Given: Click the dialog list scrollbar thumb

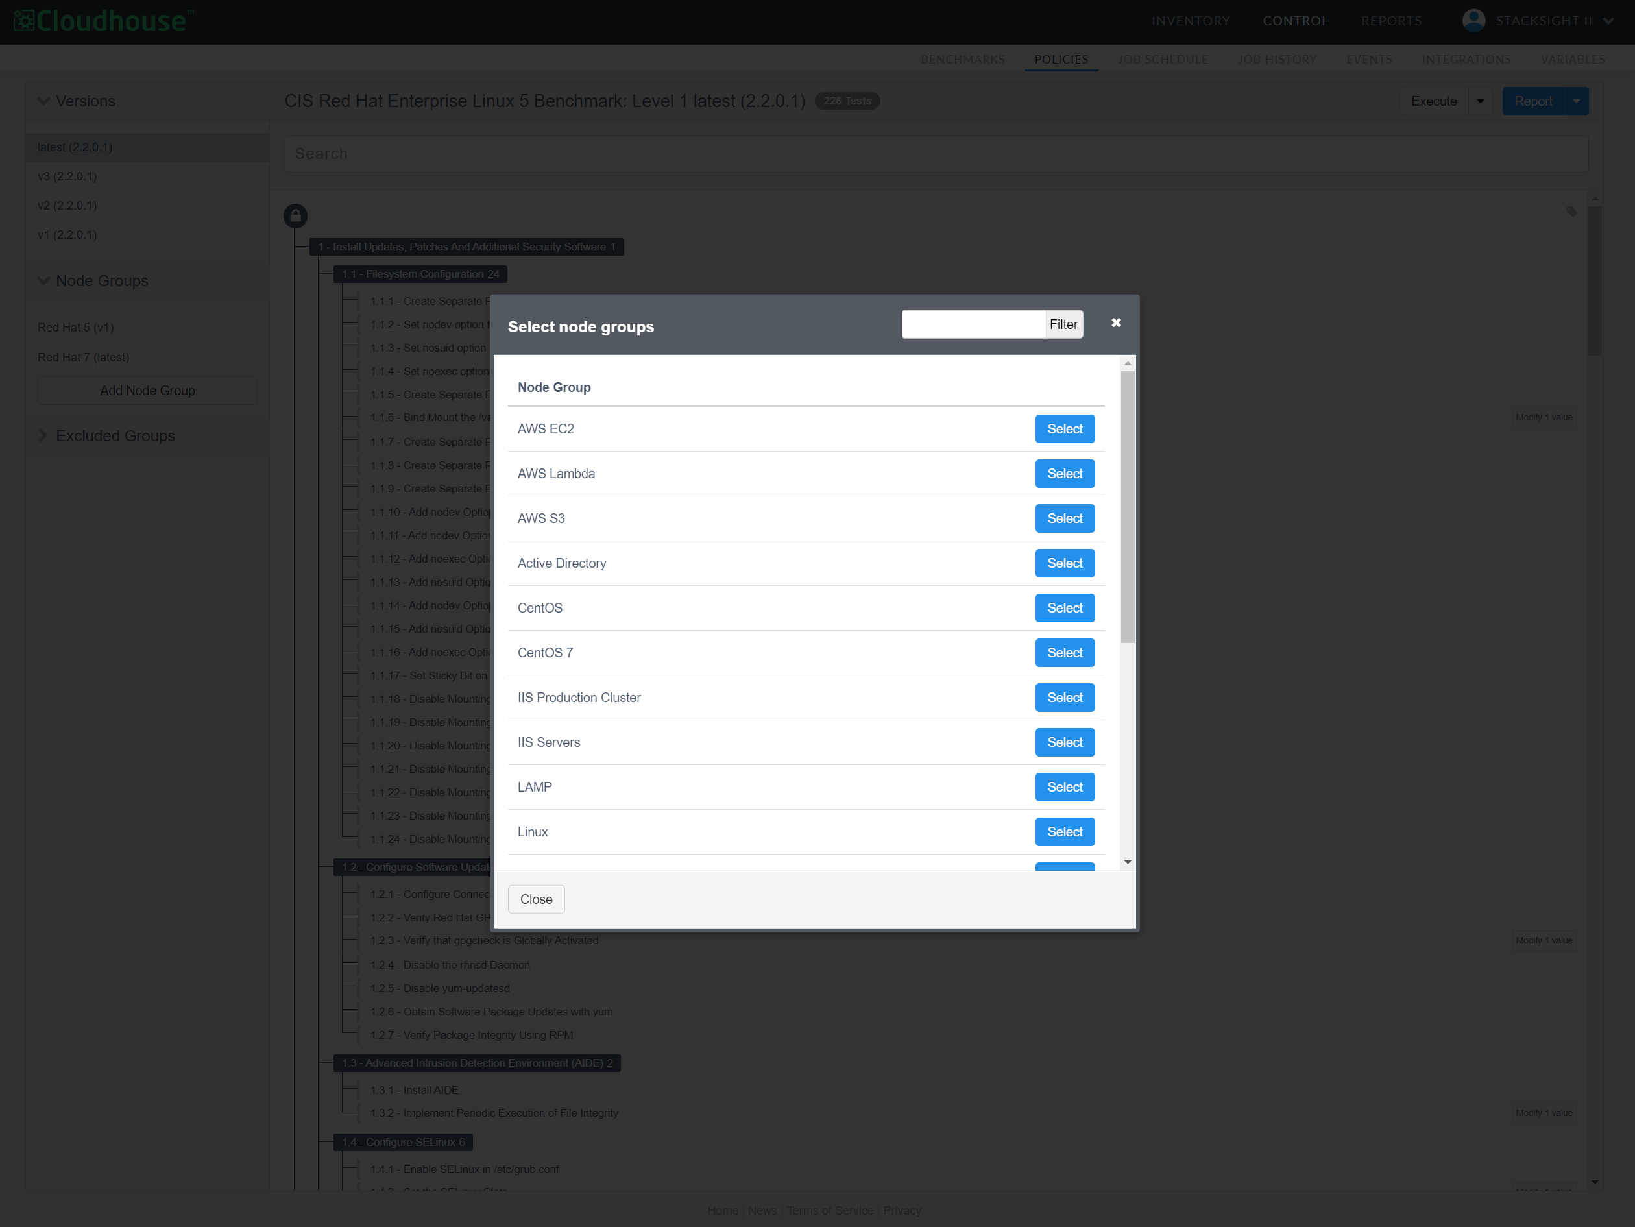Looking at the screenshot, I should coord(1127,507).
